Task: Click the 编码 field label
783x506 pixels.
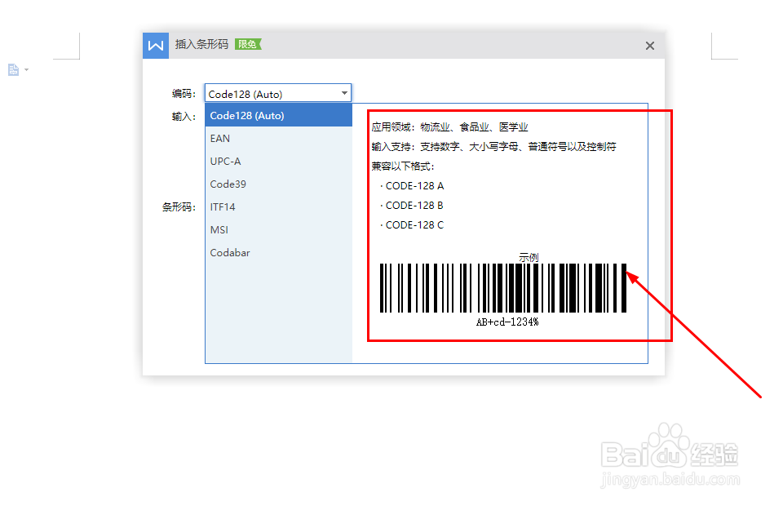Action: tap(184, 93)
